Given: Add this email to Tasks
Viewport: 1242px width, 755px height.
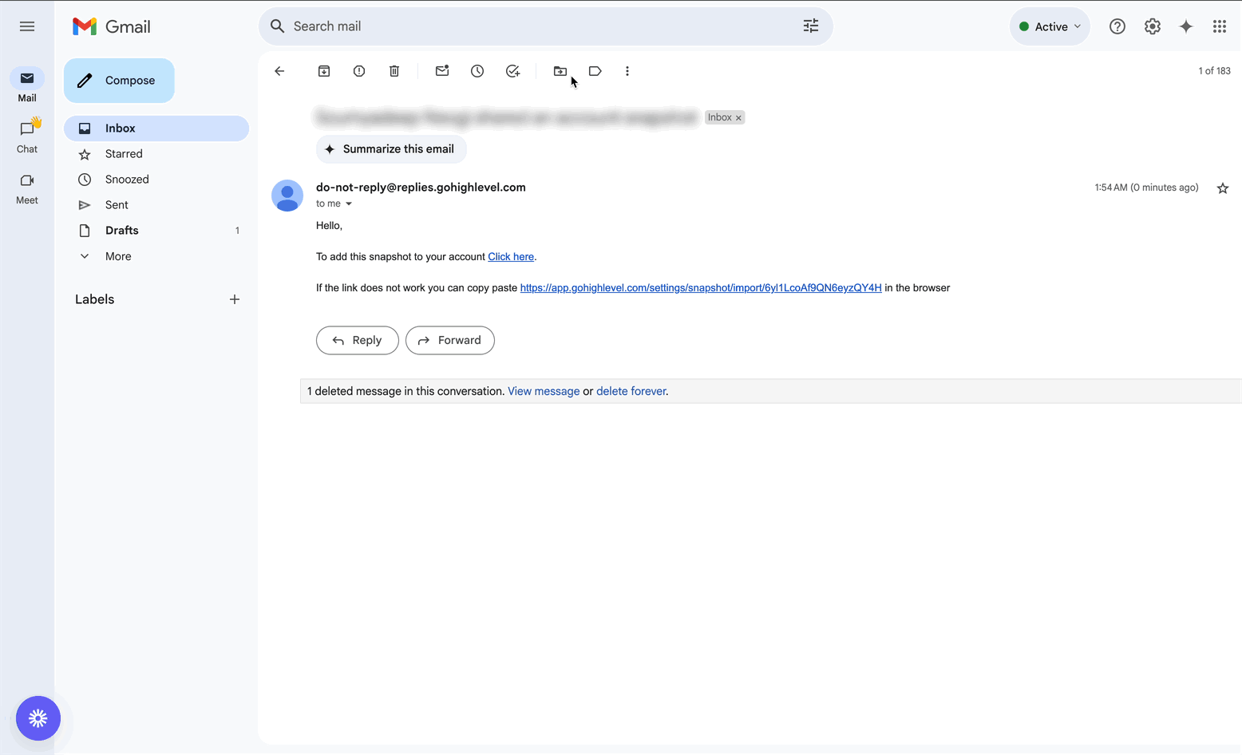Looking at the screenshot, I should coord(513,71).
